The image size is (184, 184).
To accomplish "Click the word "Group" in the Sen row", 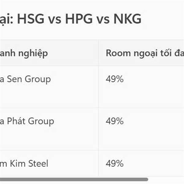I will tap(37, 79).
